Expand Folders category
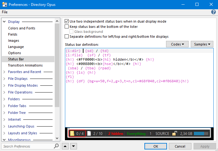 click(4, 99)
